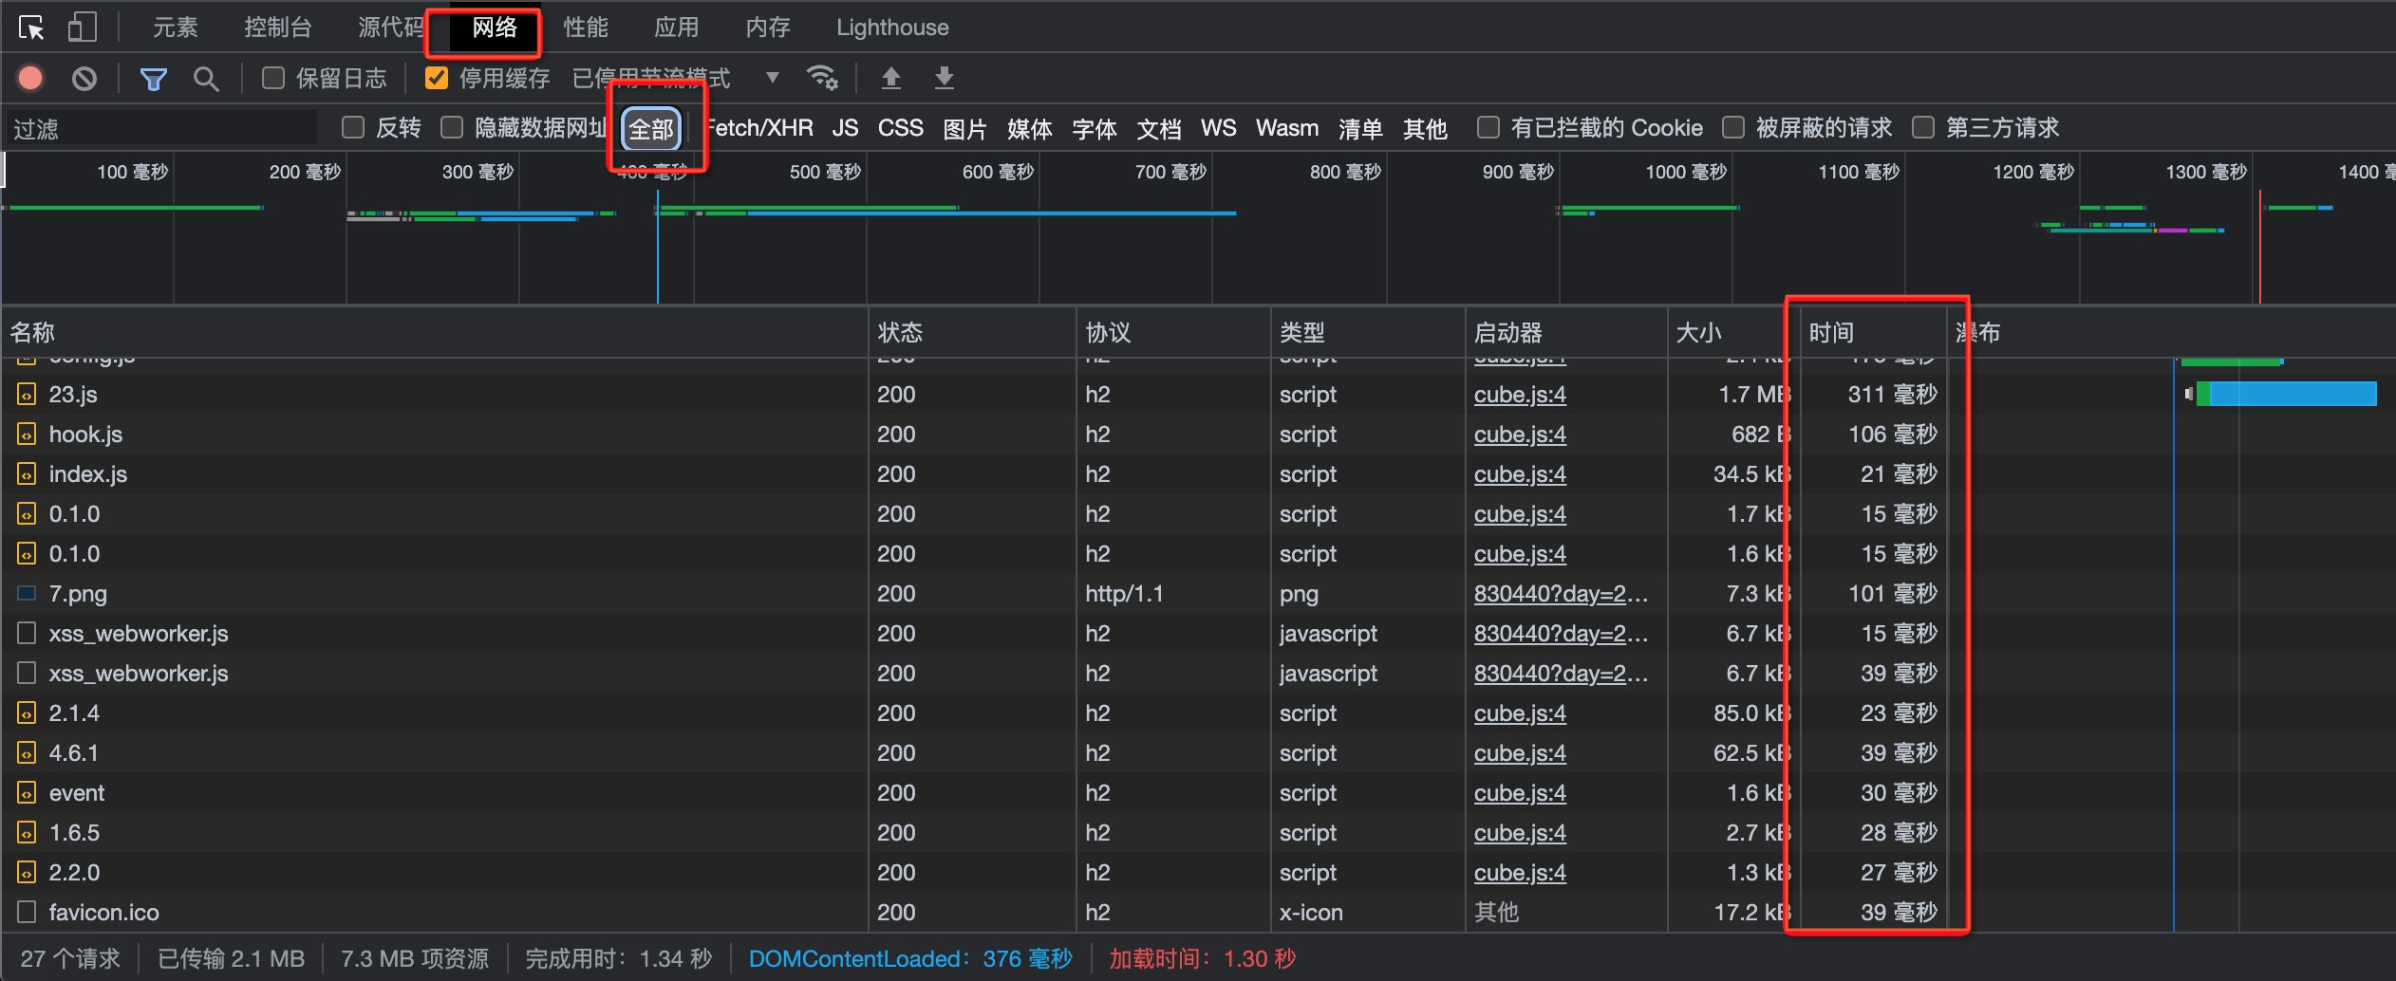Click the waterfall bar for 23.js
2396x981 pixels.
click(x=2288, y=394)
